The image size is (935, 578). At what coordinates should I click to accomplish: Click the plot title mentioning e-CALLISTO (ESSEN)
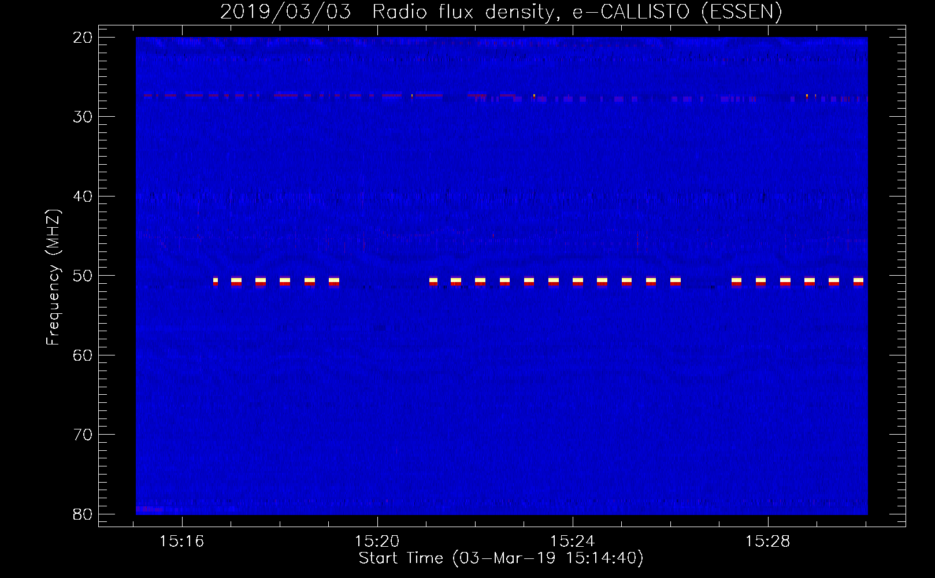[x=501, y=12]
